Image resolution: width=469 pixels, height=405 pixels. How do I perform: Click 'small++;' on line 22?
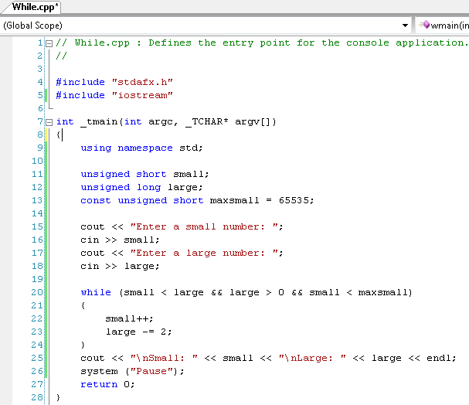(129, 318)
